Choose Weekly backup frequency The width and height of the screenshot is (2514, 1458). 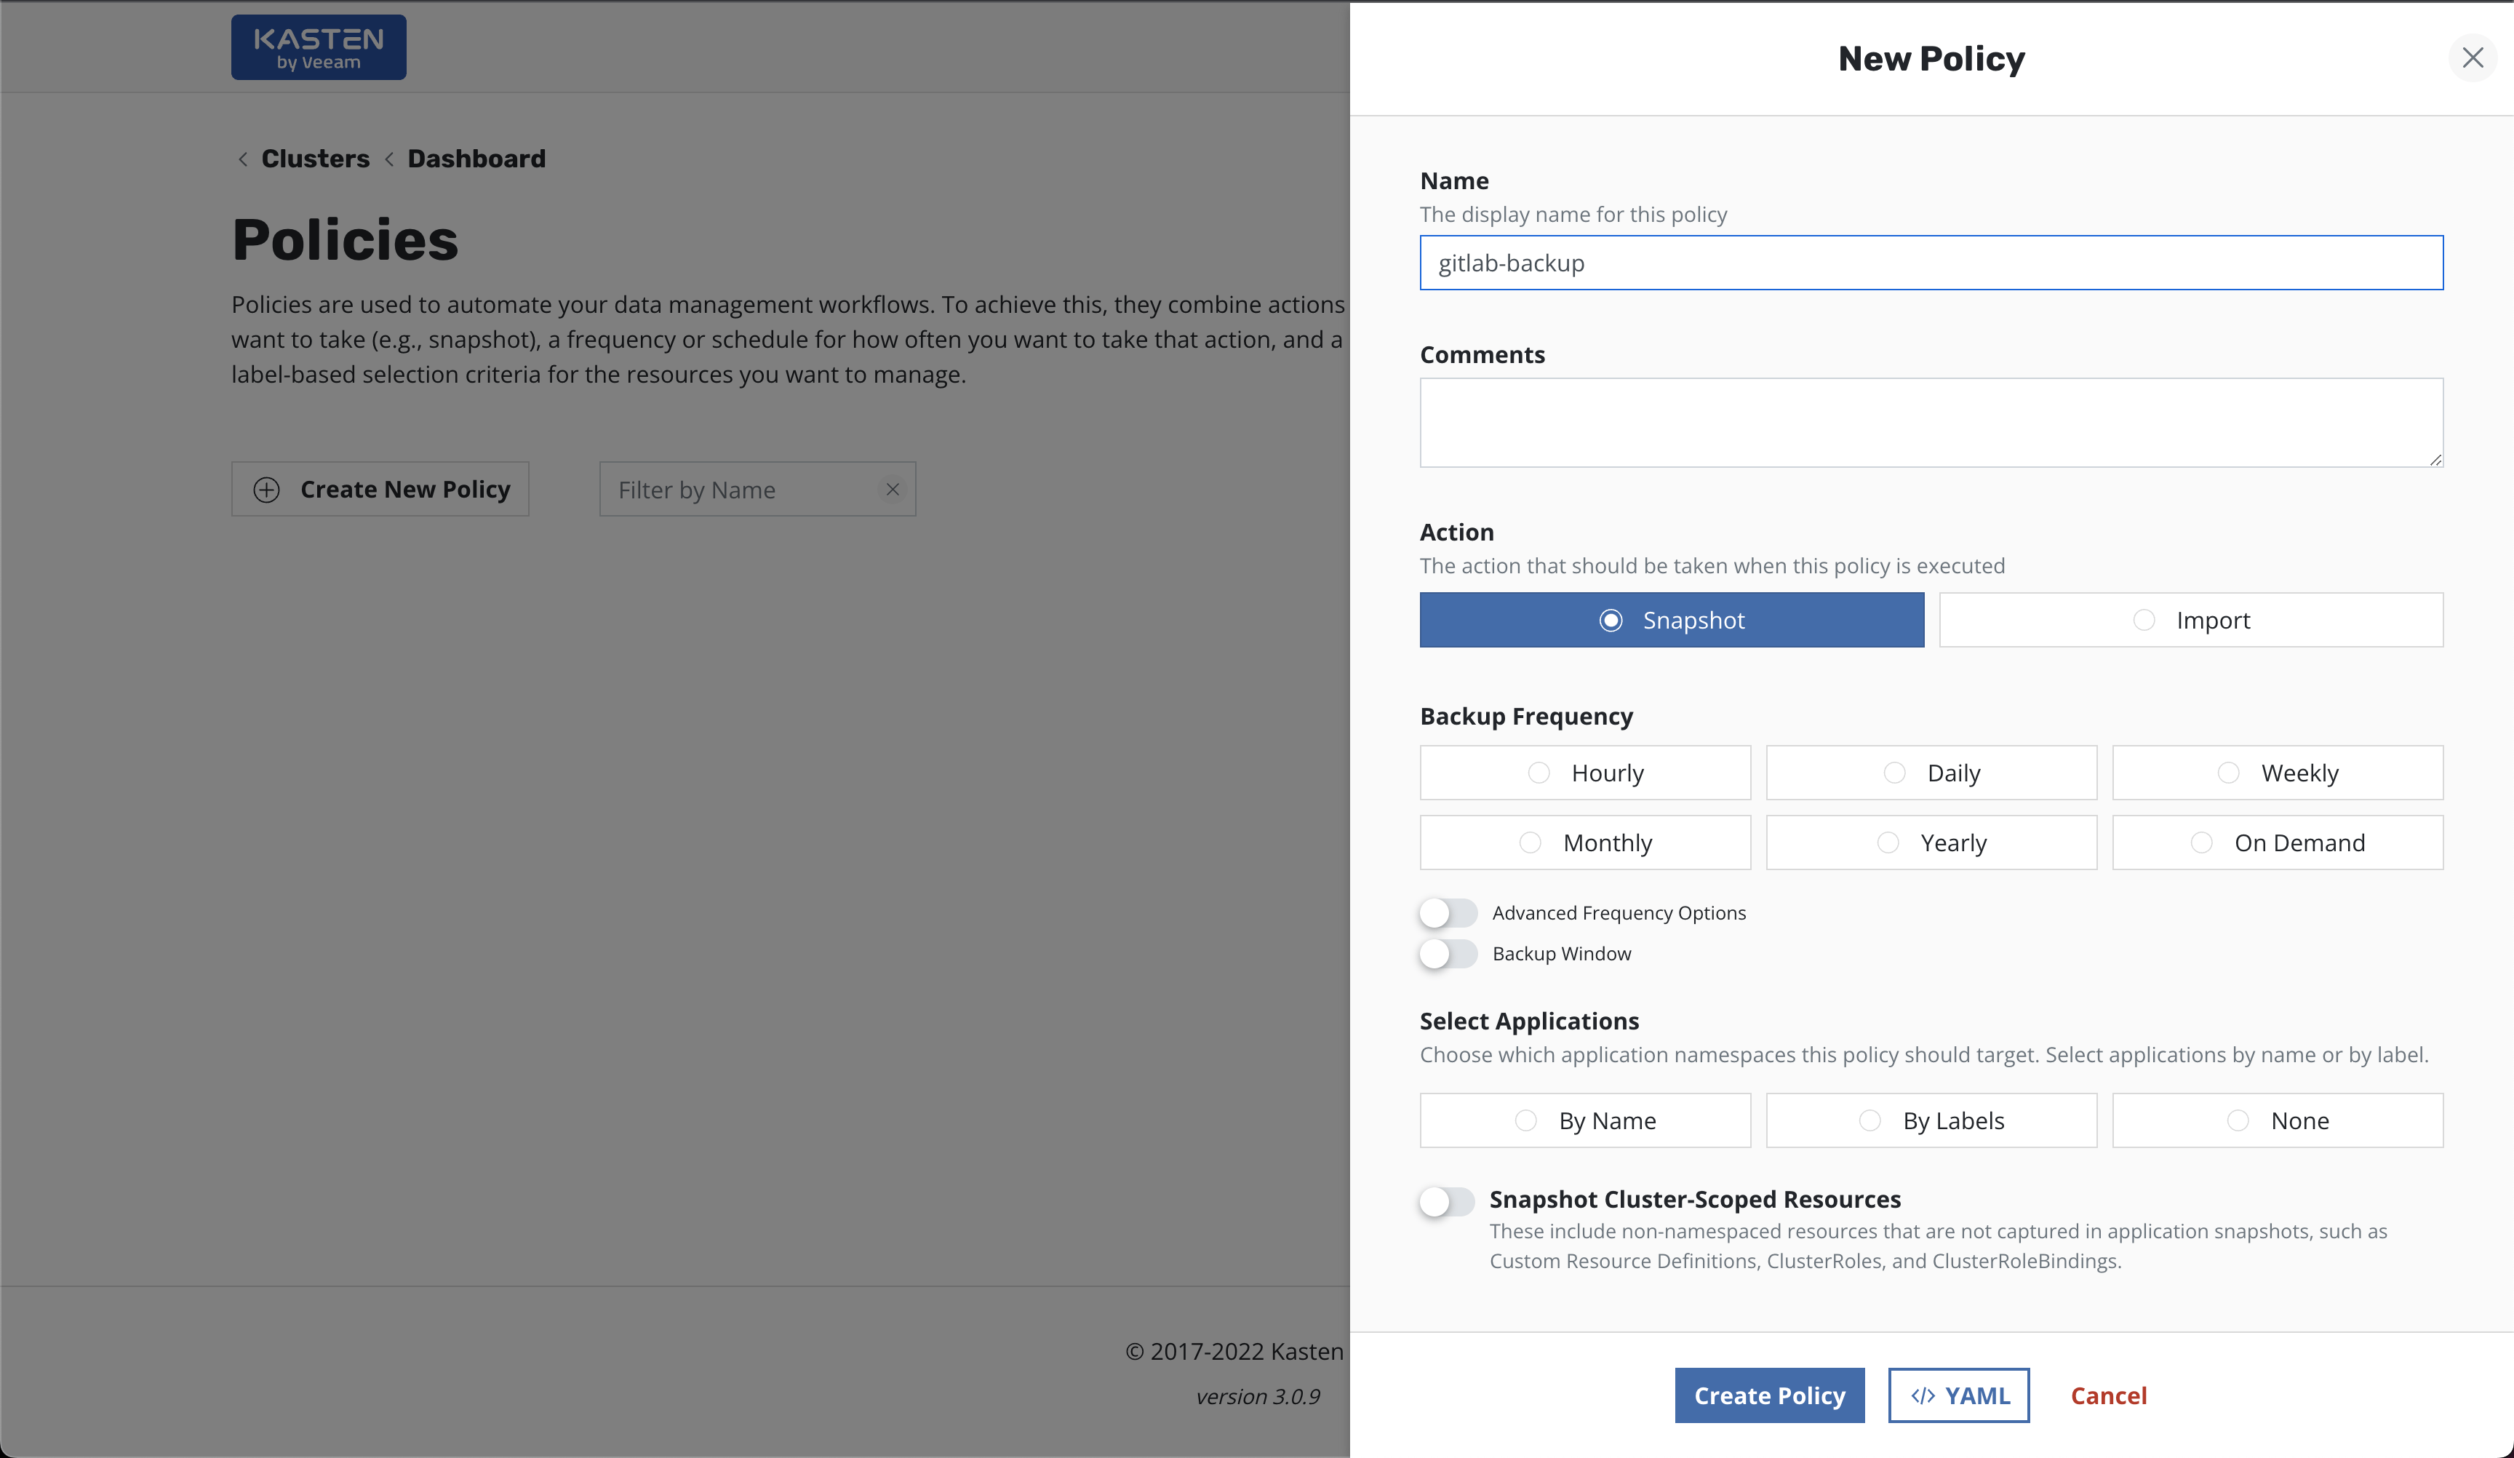click(x=2278, y=773)
